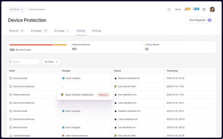
Task: Open the Settings tab
Action: 97,31
